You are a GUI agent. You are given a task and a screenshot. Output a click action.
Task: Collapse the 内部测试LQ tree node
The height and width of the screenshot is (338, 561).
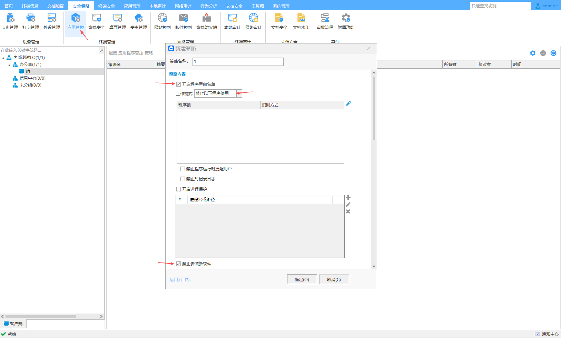pos(3,58)
